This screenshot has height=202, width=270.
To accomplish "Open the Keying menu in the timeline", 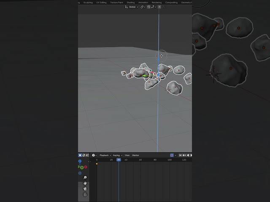I will click(x=118, y=155).
